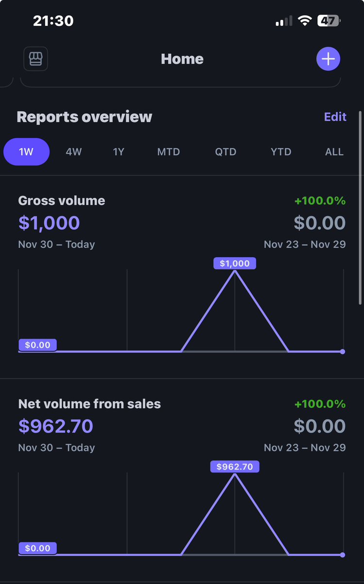The width and height of the screenshot is (364, 584).
Task: Switch to the MTD range tab
Action: 169,152
